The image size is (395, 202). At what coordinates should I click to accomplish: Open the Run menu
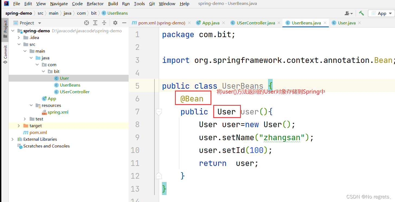click(126, 4)
